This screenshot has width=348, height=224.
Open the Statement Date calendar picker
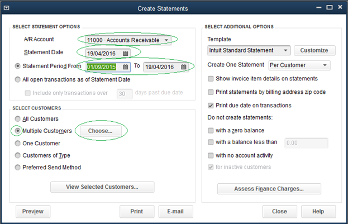pos(126,53)
